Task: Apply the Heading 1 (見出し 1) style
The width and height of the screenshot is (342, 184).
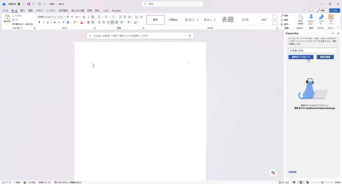Action: point(191,20)
